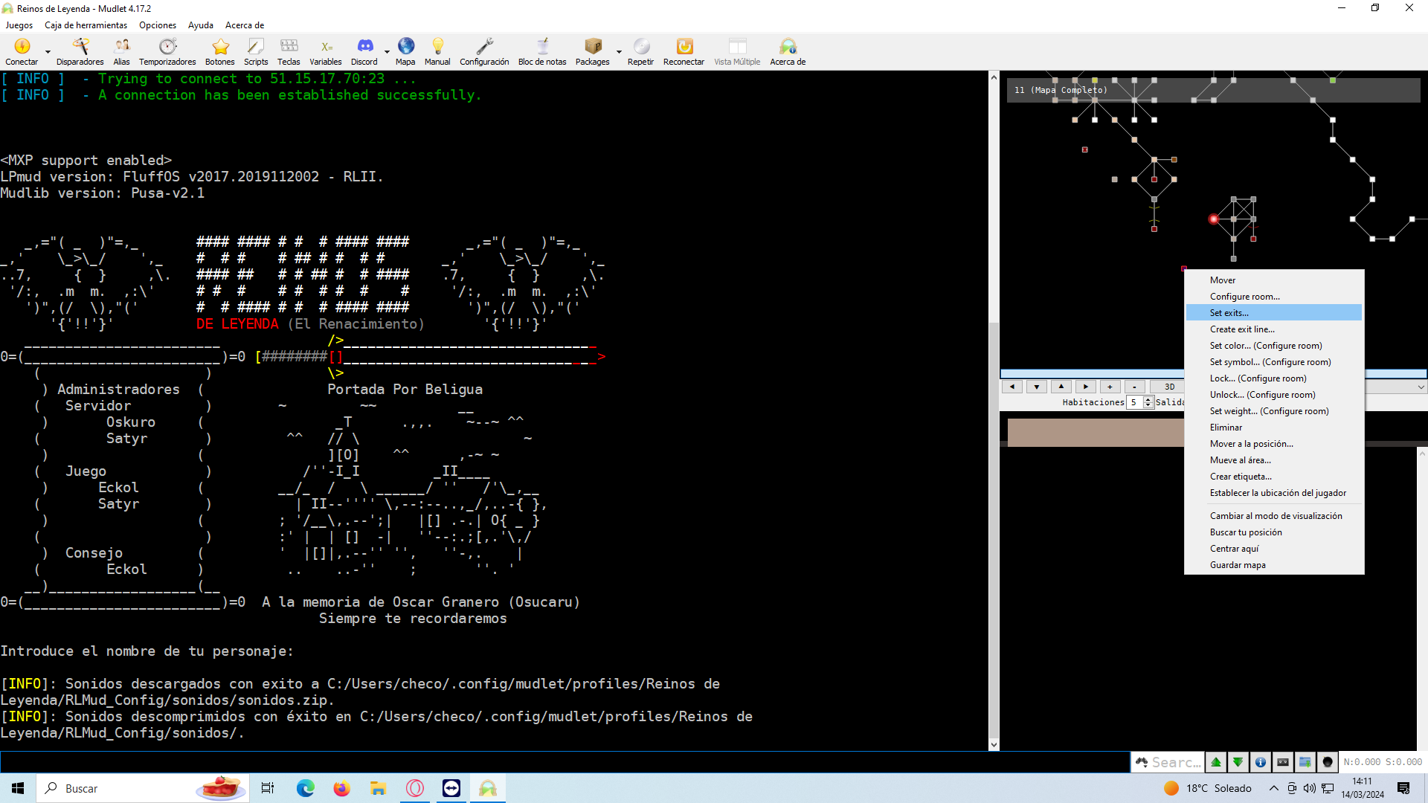
Task: Choose Set color... (Configure room)
Action: coord(1274,346)
